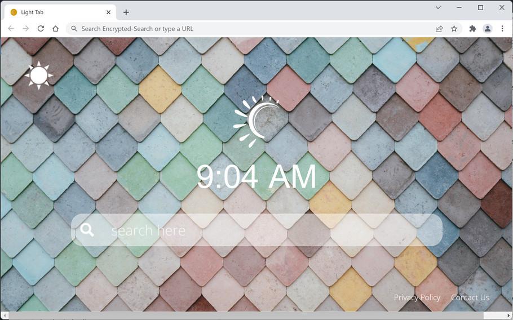Open the Privacy Policy link
This screenshot has width=513, height=320.
point(417,297)
